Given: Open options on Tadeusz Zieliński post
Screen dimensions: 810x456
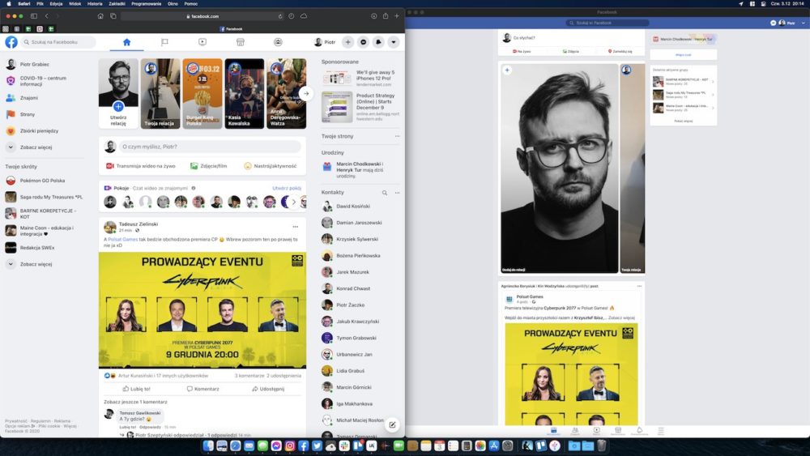Looking at the screenshot, I should (x=296, y=227).
